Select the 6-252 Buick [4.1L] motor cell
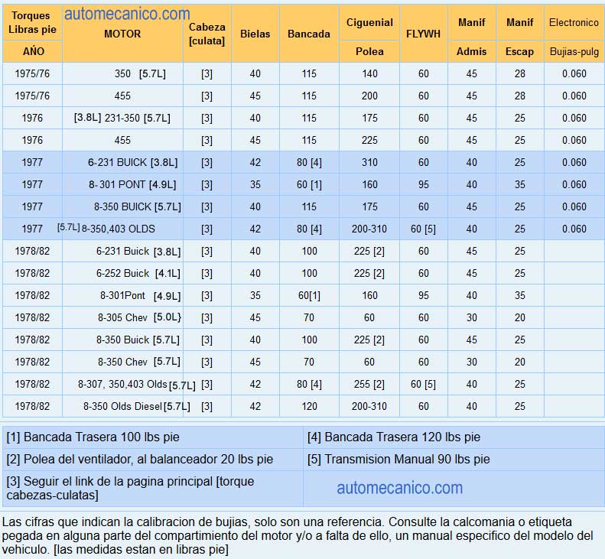Image resolution: width=605 pixels, height=559 pixels. 122,273
